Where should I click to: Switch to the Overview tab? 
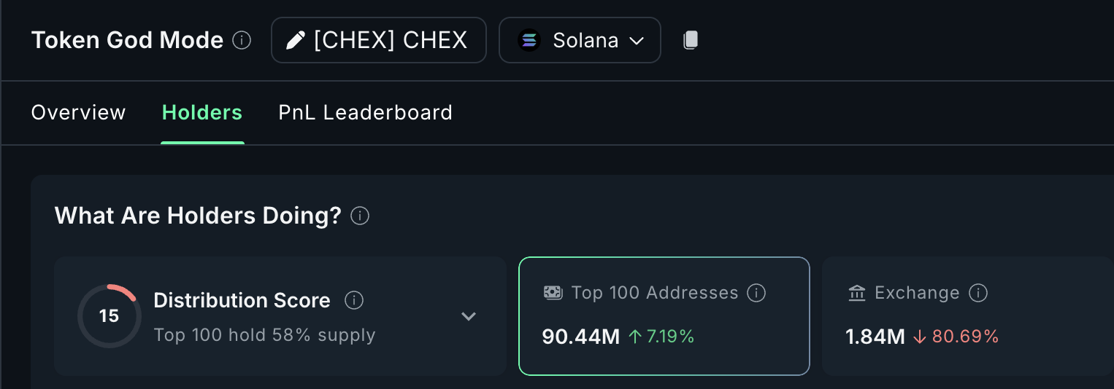point(78,113)
